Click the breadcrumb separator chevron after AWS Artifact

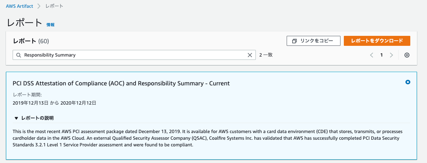[39, 6]
